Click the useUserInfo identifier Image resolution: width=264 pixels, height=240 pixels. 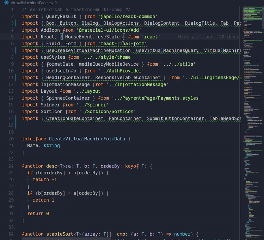pyautogui.click(x=61, y=71)
